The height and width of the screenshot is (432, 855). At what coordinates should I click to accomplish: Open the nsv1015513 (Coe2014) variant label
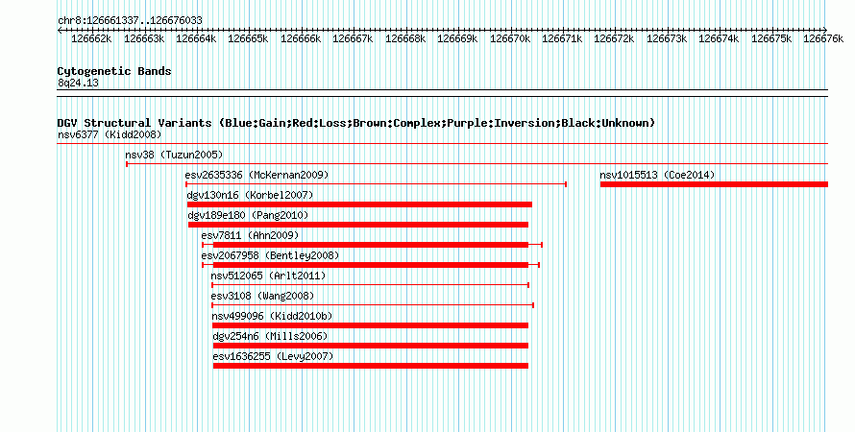point(657,175)
